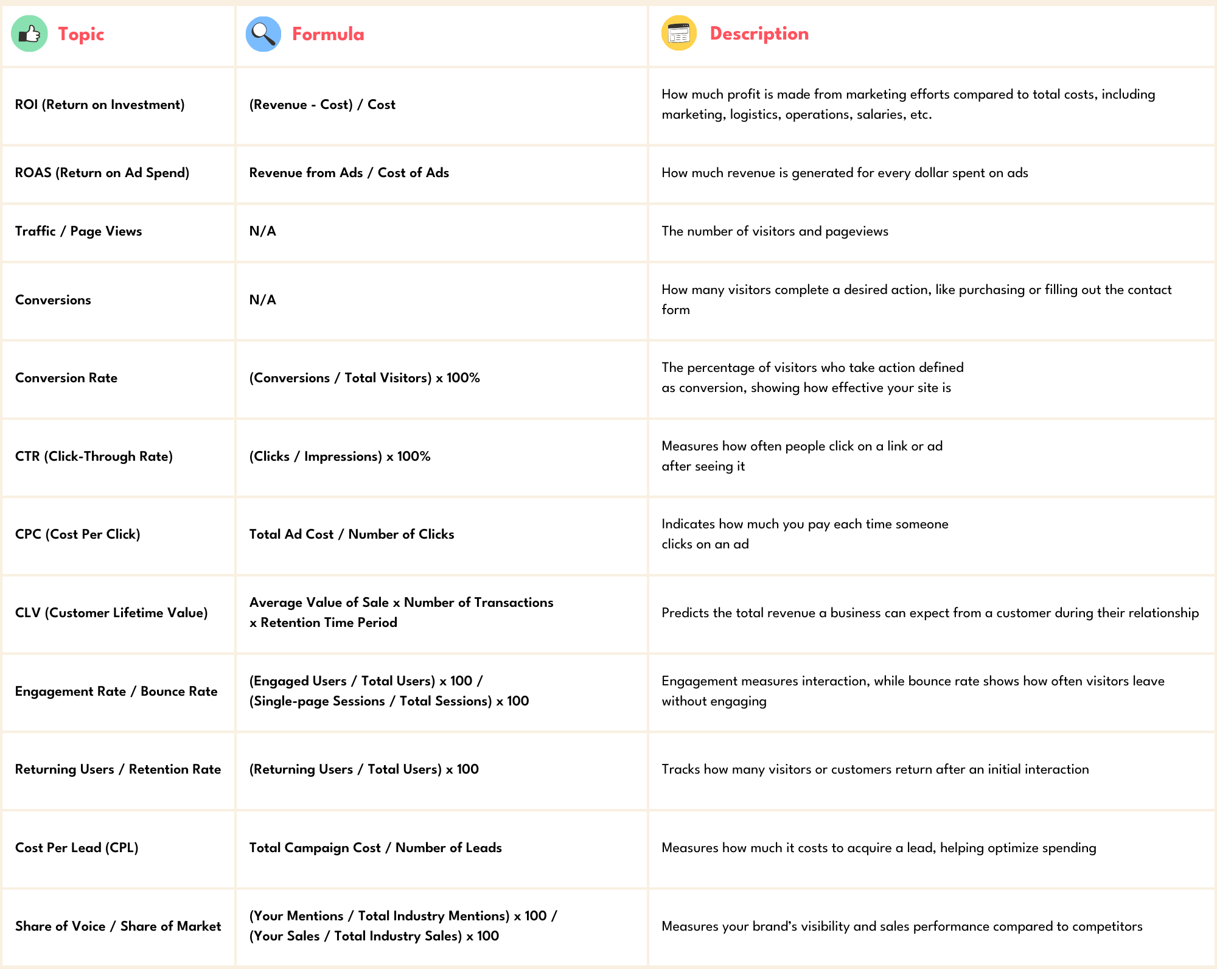Select the ROI (Return on Investment) cell
This screenshot has height=969, width=1217.
100,105
